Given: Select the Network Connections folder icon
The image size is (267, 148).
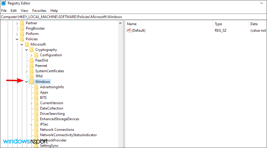Looking at the screenshot, I should (x=36, y=129).
